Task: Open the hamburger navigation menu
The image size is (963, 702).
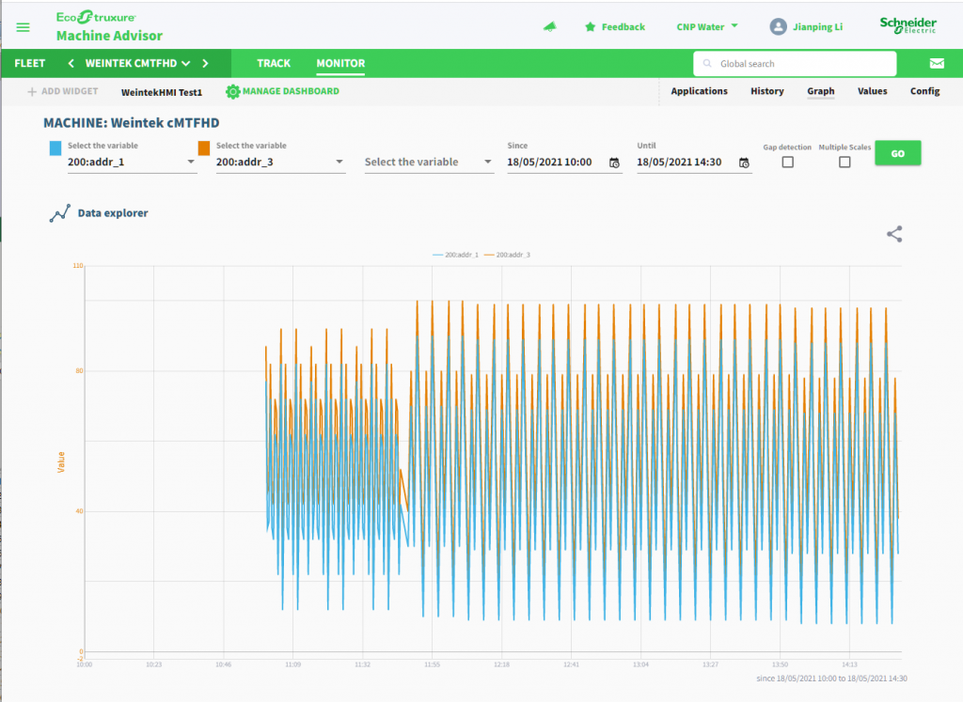Action: tap(23, 27)
